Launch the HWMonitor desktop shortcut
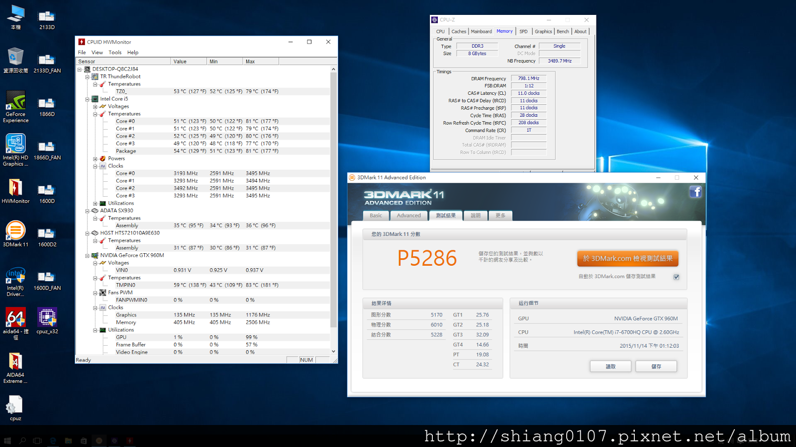Image resolution: width=796 pixels, height=447 pixels. (15, 191)
